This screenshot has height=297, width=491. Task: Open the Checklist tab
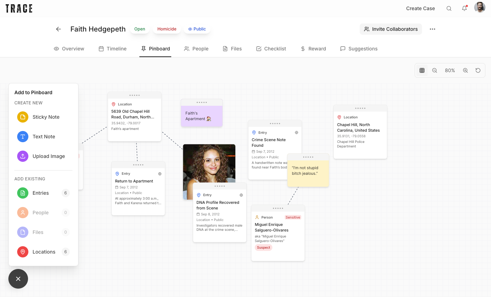click(x=271, y=49)
